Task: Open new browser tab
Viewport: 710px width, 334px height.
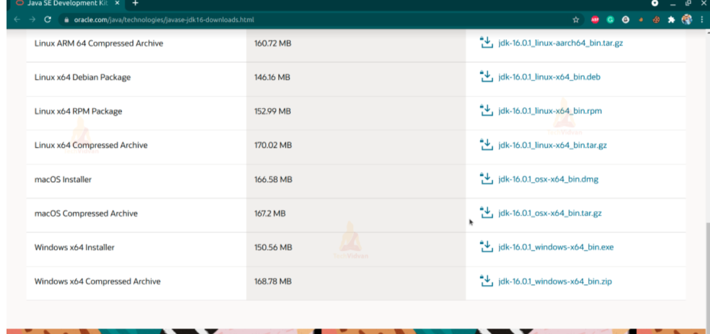Action: (135, 3)
